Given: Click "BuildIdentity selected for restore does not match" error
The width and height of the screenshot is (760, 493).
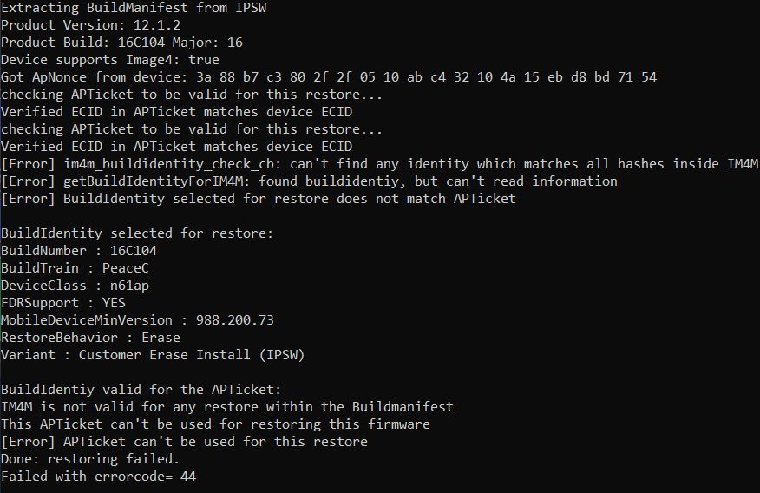Looking at the screenshot, I should (259, 199).
